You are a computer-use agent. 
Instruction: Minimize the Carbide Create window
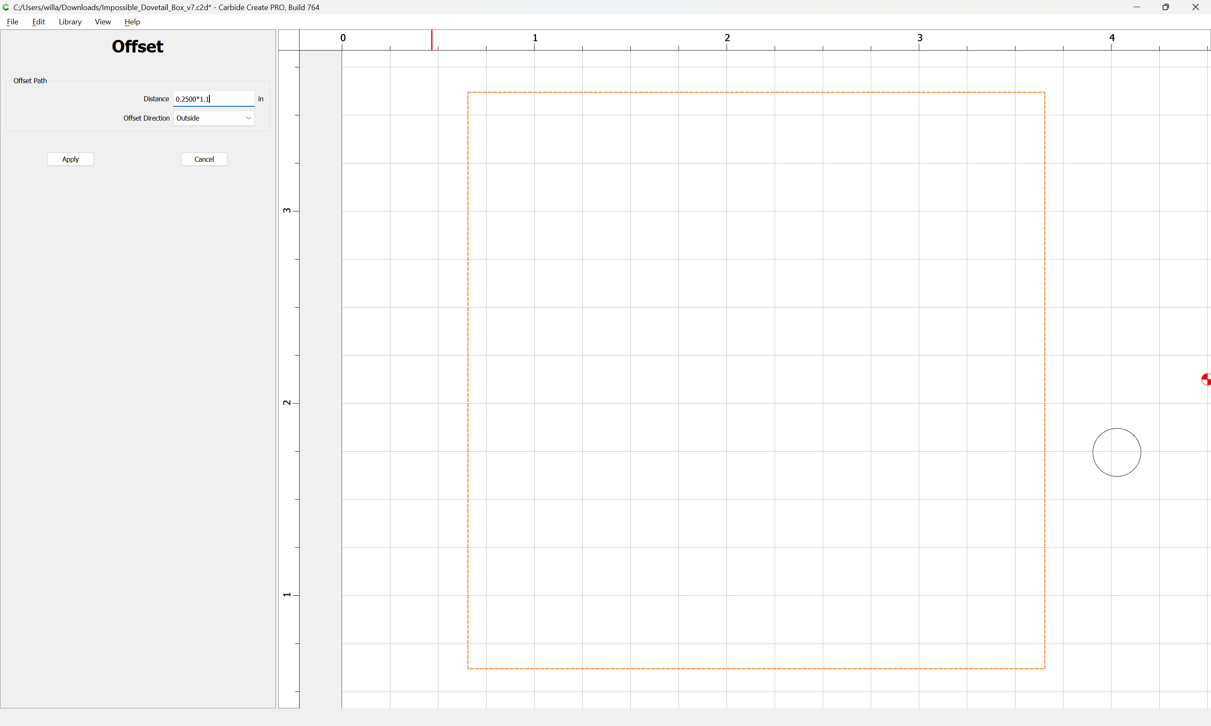1137,7
